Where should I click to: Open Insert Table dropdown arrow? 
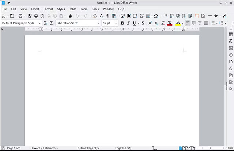[118, 16]
